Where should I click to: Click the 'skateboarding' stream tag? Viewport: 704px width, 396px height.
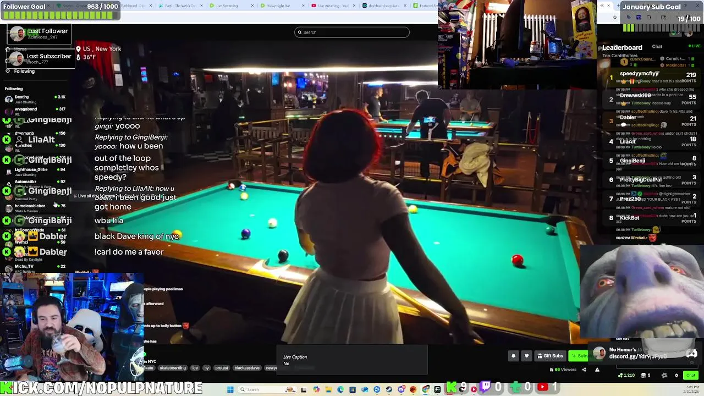pos(173,368)
